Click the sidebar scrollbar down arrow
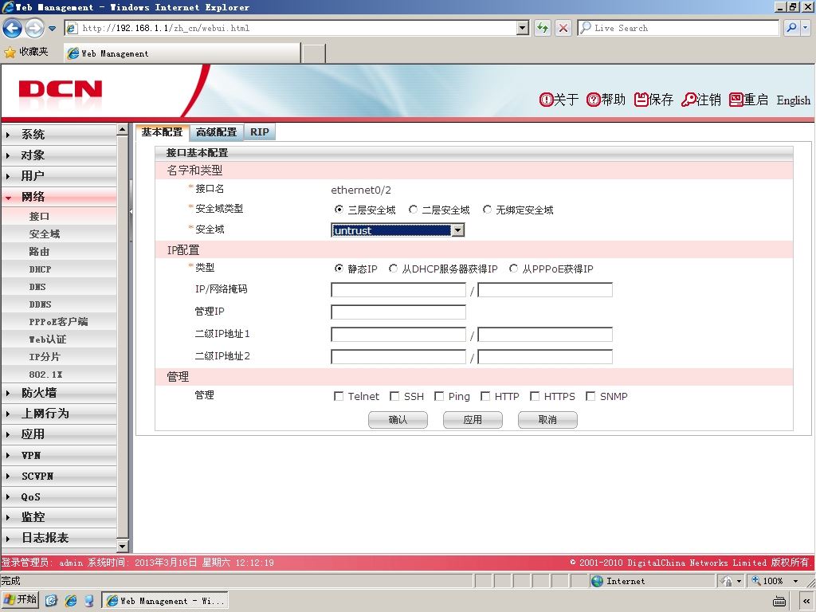The width and height of the screenshot is (816, 612). [x=122, y=547]
